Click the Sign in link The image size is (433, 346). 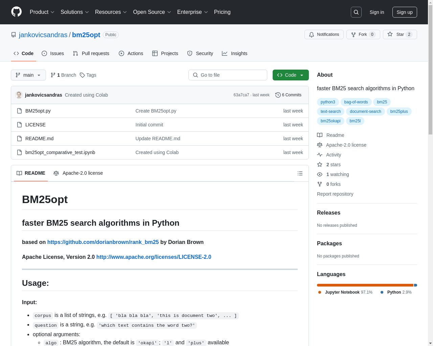point(377,12)
